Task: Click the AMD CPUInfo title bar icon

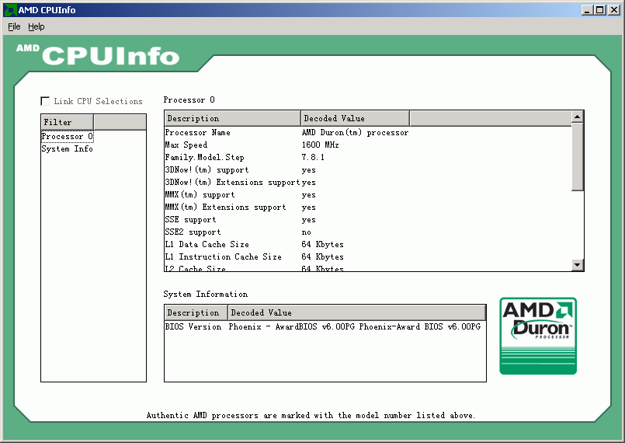Action: pos(9,9)
